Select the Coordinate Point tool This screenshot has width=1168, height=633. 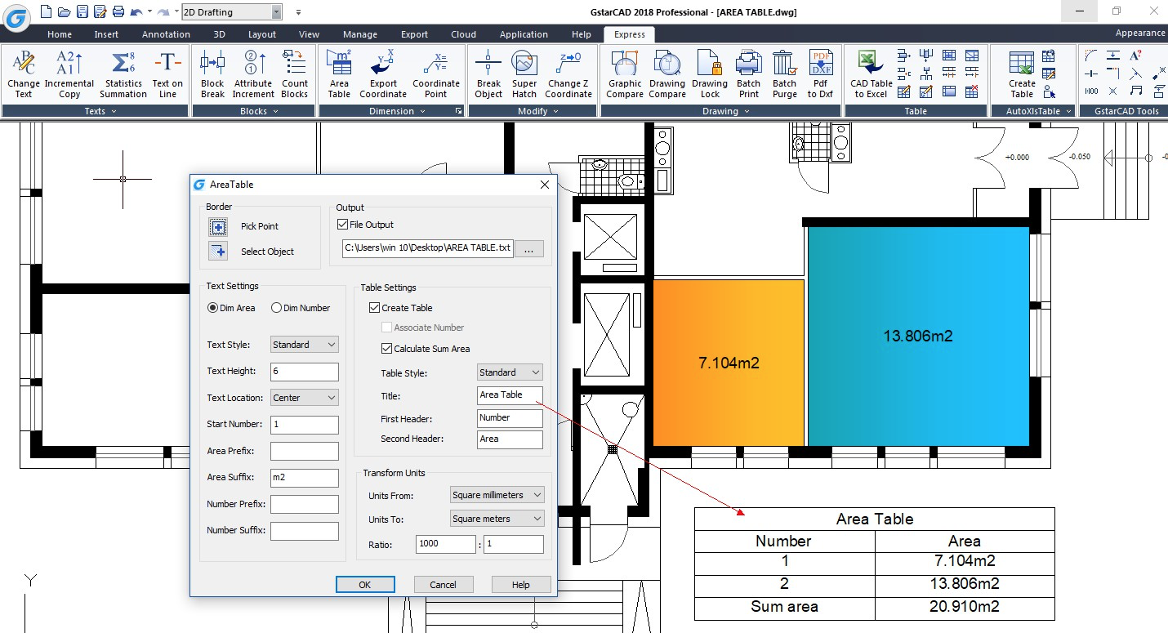pos(436,74)
